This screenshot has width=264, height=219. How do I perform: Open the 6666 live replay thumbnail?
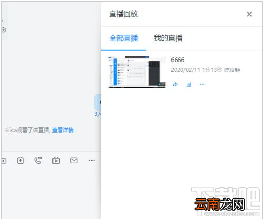pos(137,72)
